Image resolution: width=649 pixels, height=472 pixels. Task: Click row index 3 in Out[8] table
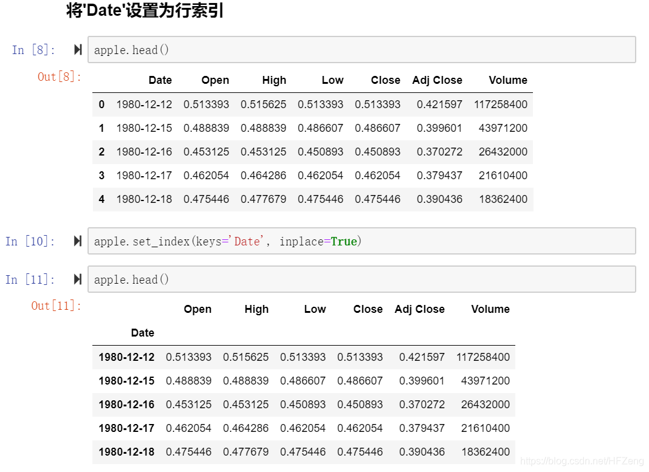[101, 176]
